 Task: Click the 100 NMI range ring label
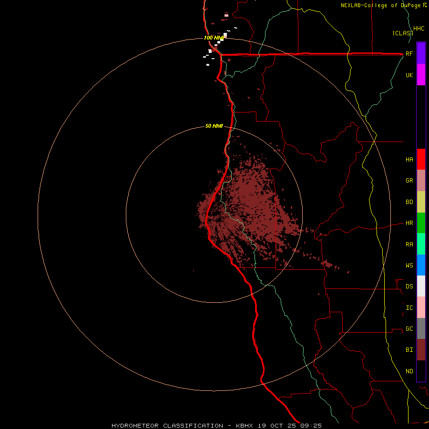tap(214, 38)
